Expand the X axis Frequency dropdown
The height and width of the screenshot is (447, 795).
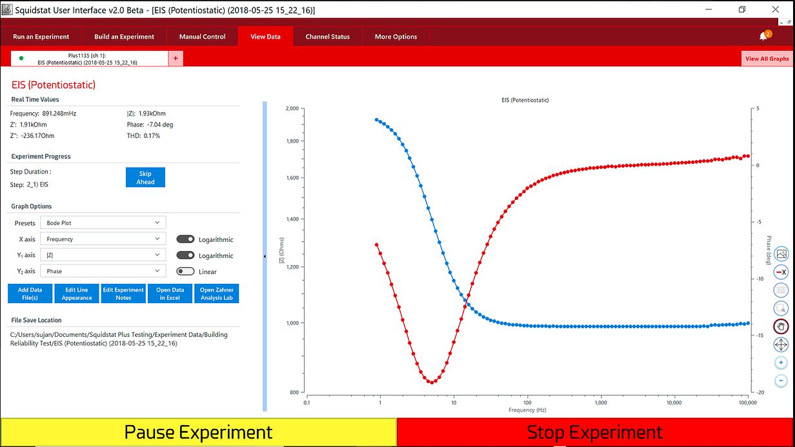click(103, 239)
